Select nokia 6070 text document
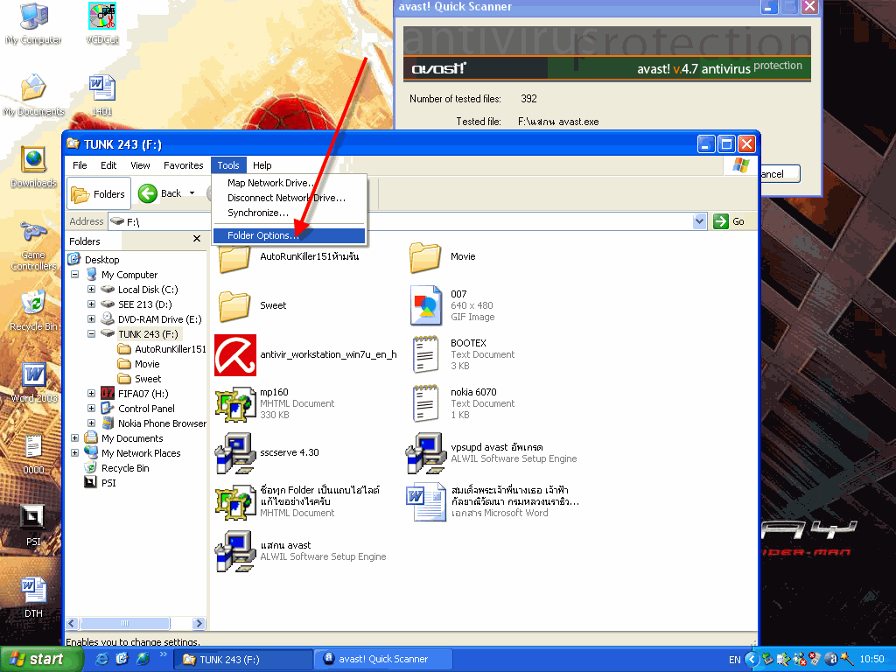This screenshot has width=896, height=672. pos(463,403)
